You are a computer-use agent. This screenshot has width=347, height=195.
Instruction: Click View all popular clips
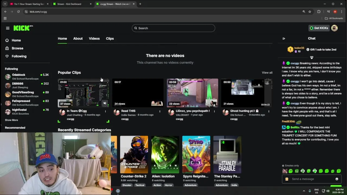click(267, 73)
